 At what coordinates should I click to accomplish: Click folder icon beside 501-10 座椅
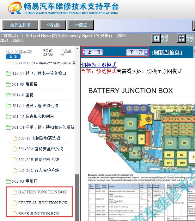click(x=9, y=95)
